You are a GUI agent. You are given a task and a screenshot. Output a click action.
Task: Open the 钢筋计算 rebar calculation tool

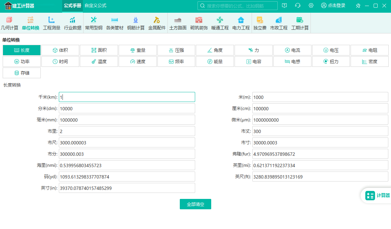click(136, 23)
